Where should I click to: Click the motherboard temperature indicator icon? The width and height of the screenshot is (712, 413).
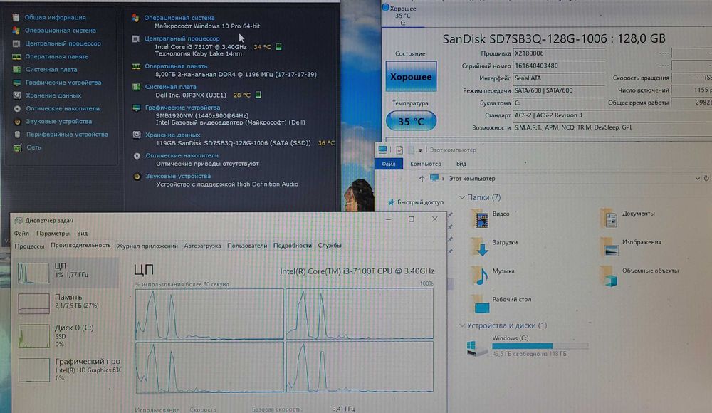[x=258, y=95]
